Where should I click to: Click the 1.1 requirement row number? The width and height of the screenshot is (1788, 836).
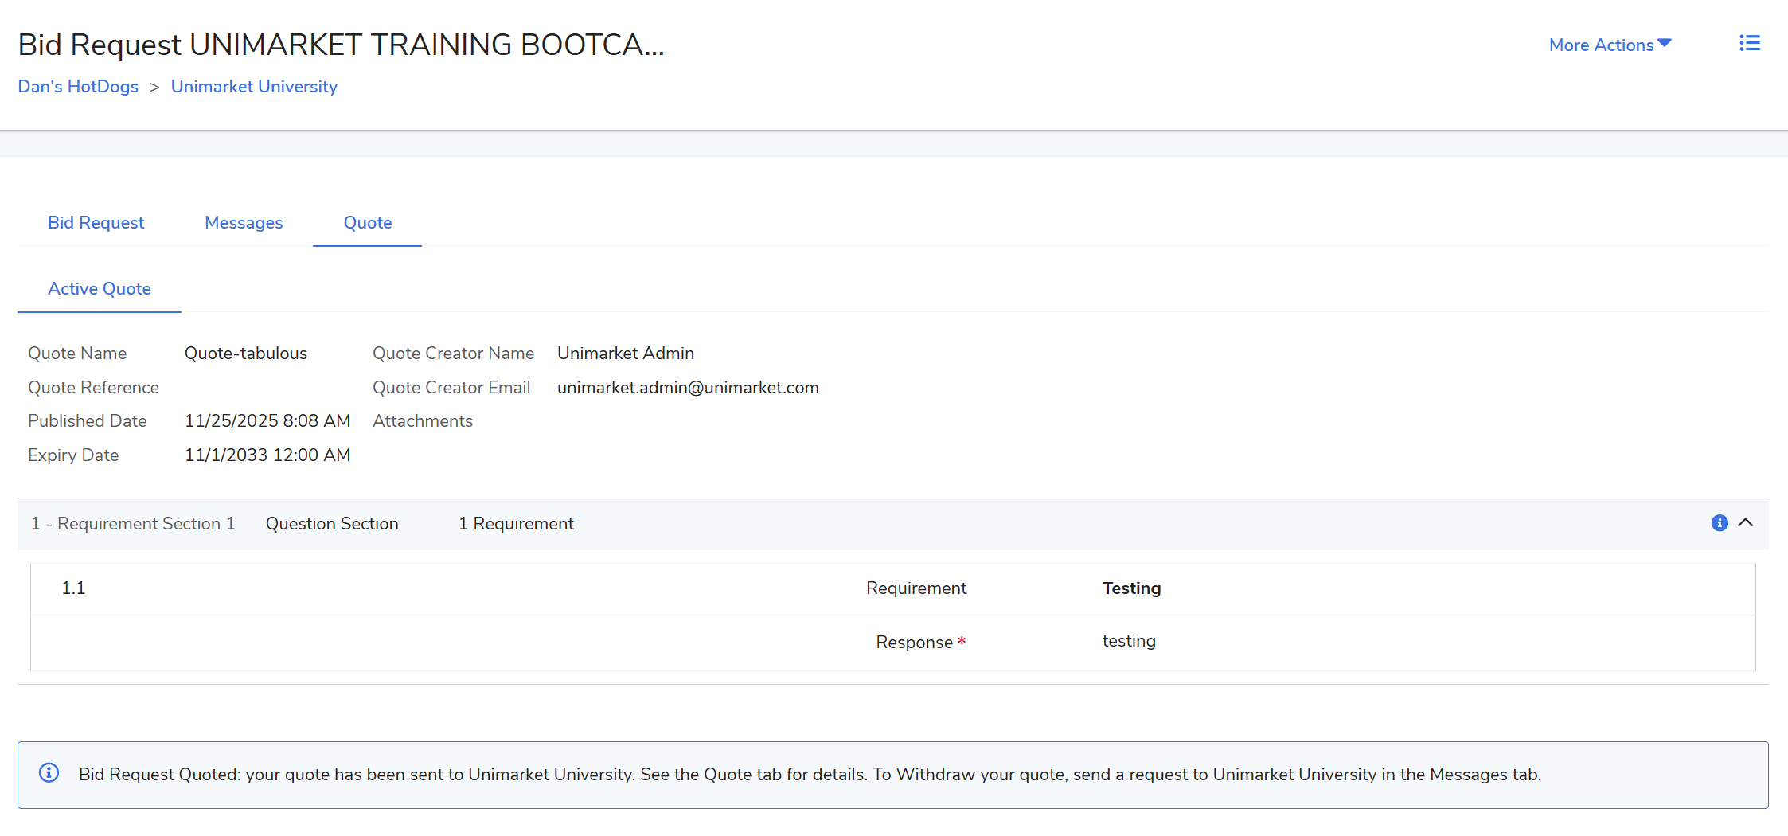pyautogui.click(x=73, y=588)
